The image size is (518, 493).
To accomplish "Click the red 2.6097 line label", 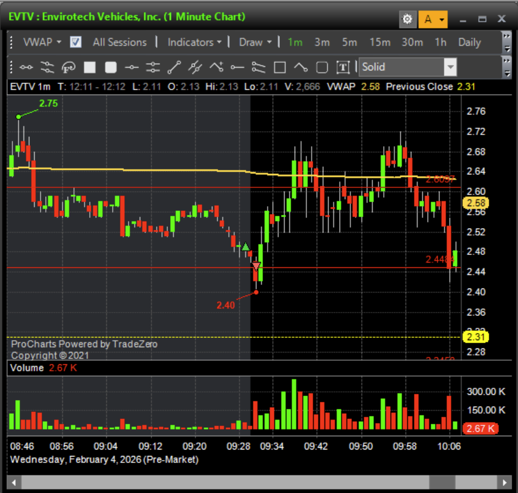I will [x=440, y=179].
